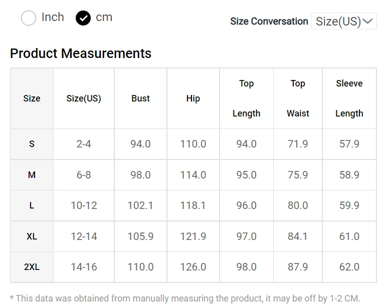Image resolution: width=389 pixels, height=307 pixels.
Task: Click the 14-16 US size cell
Action: point(84,267)
